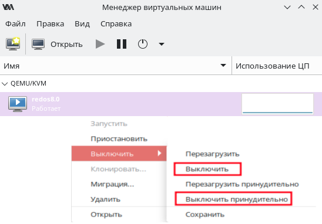Viewport: 322px width, 224px height.
Task: Open the shutdown options dropdown arrow in toolbar
Action: 162,44
